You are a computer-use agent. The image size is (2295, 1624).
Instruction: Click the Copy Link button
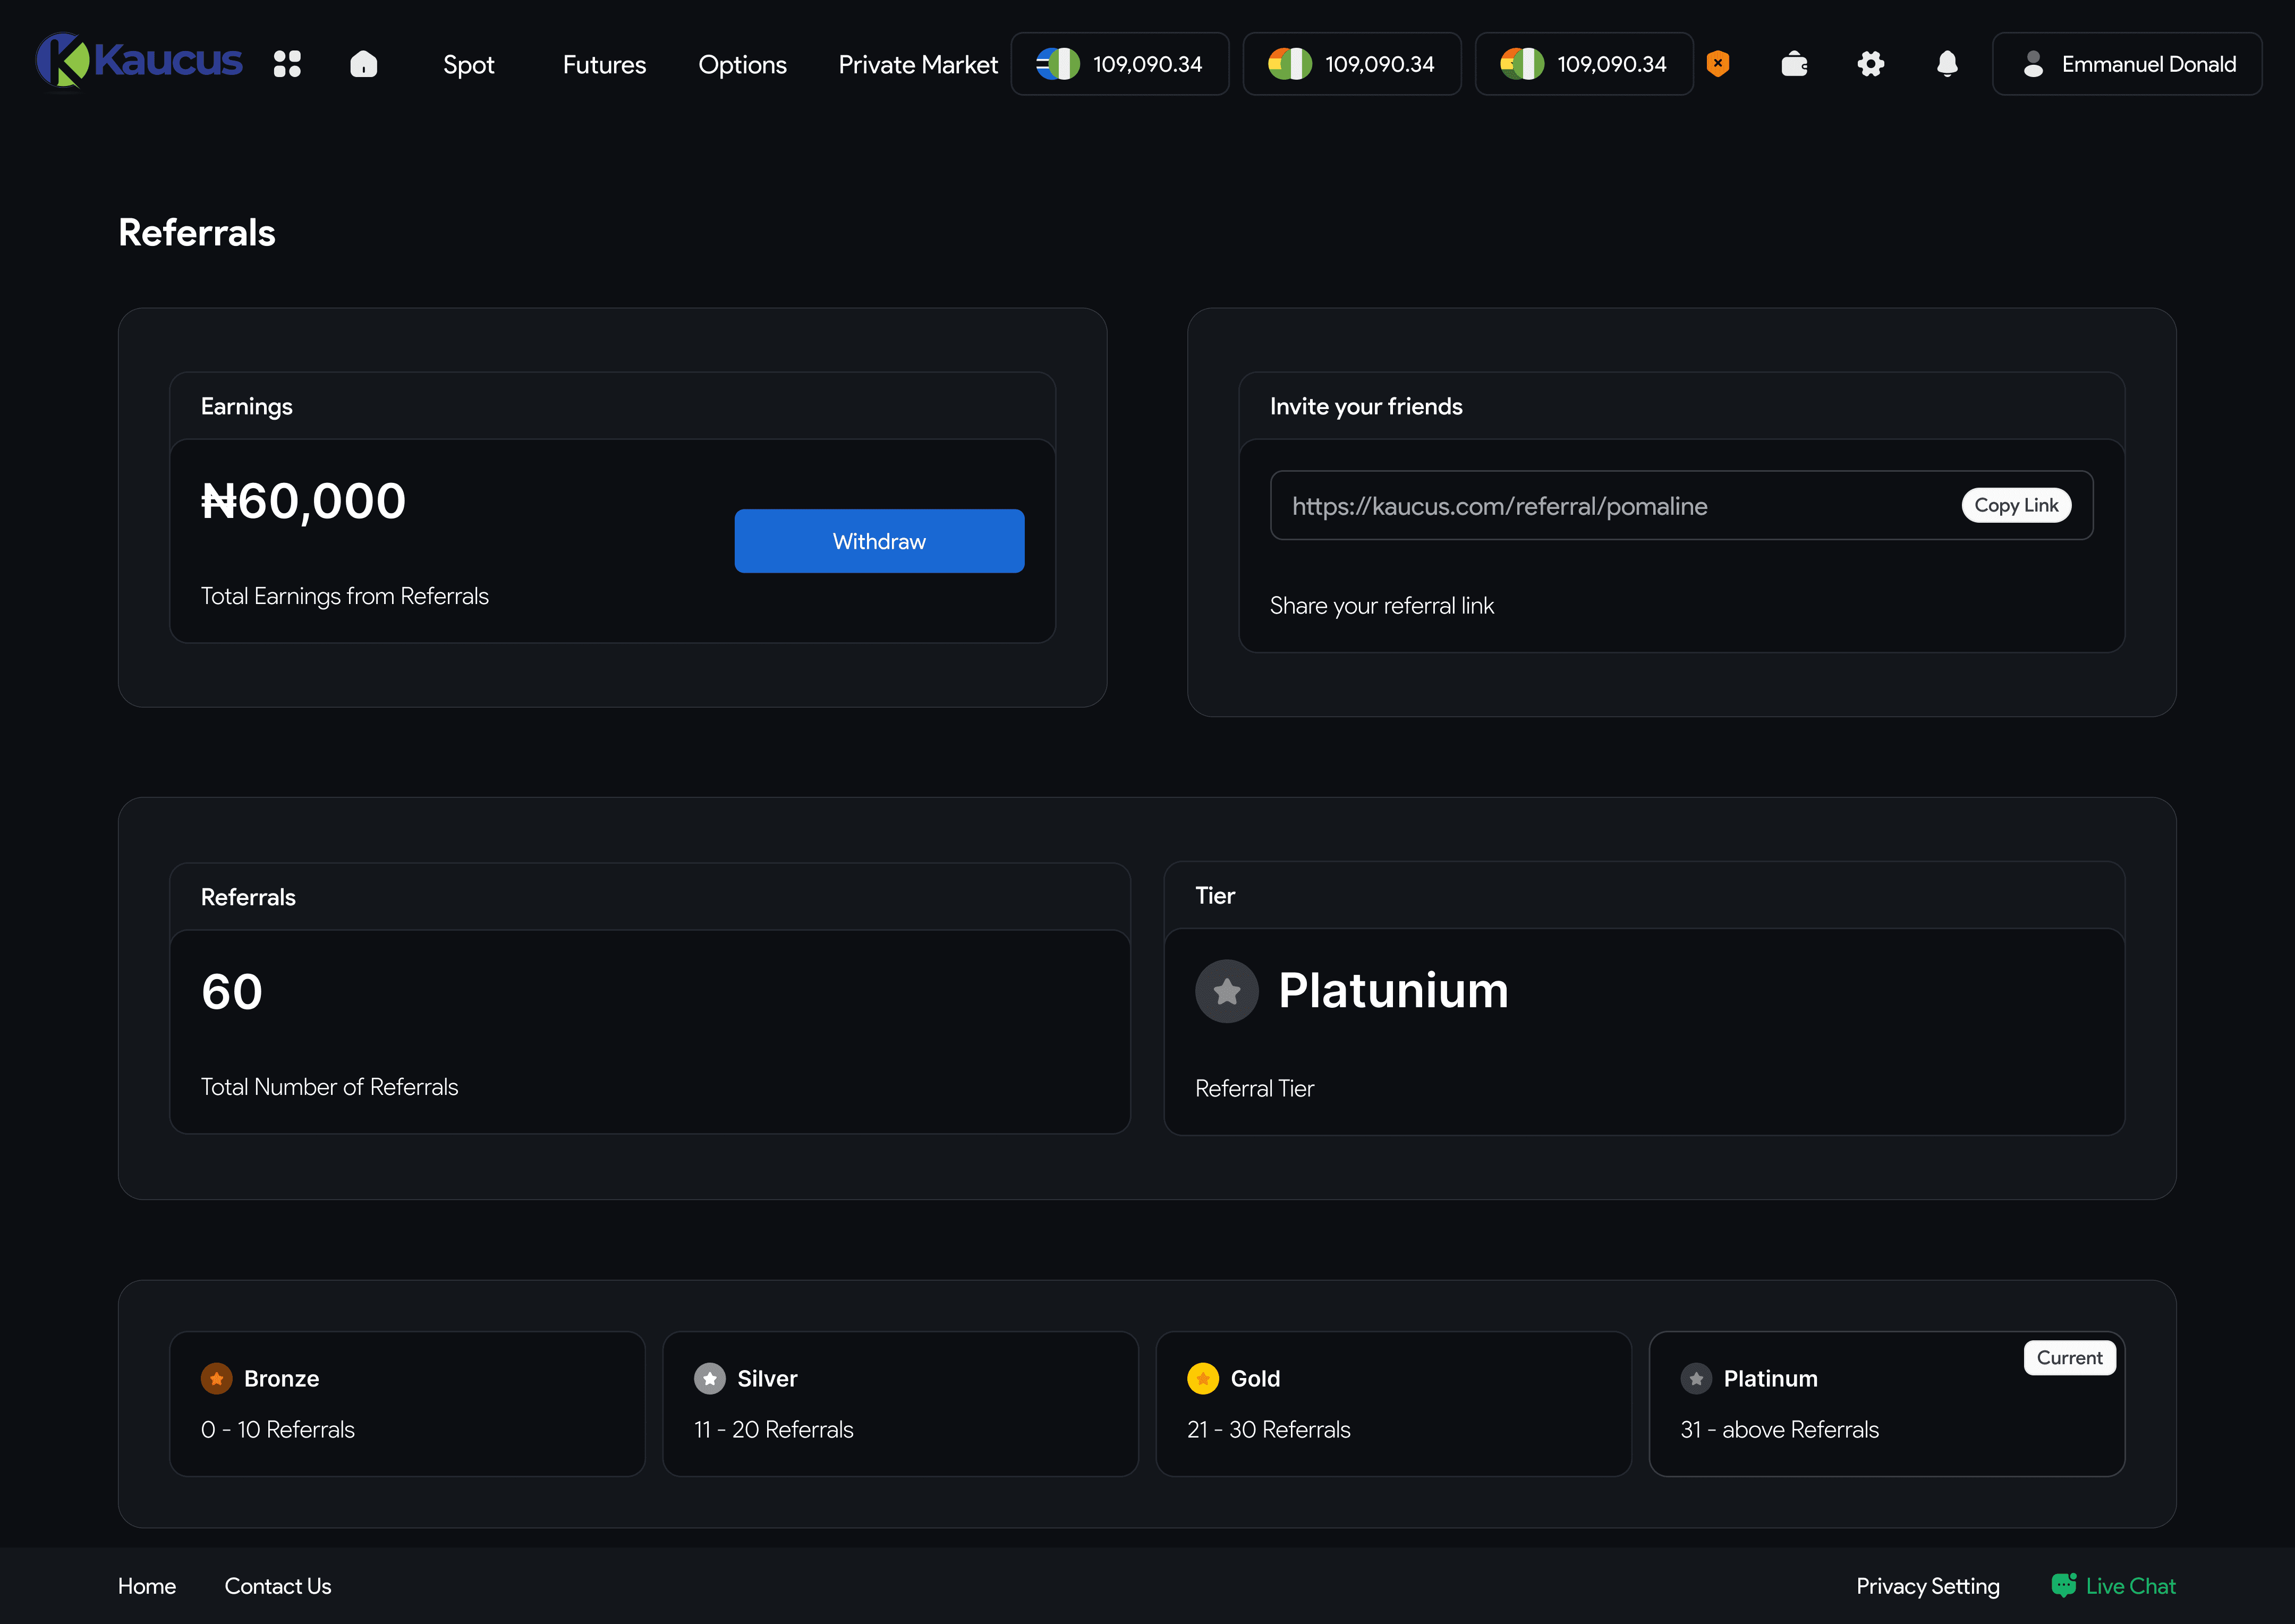tap(2015, 505)
